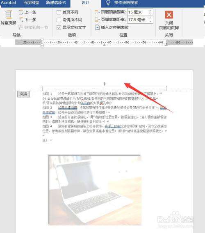
Task: Open the 新建选项卡 ribbon tab
Action: (x=56, y=2)
